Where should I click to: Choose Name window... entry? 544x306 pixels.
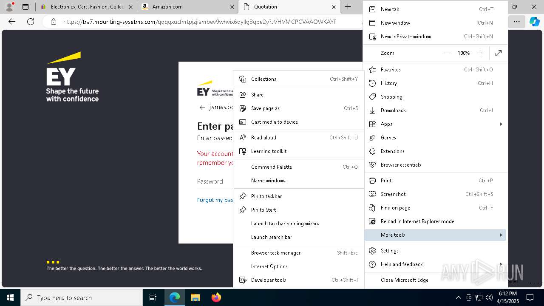[299, 180]
